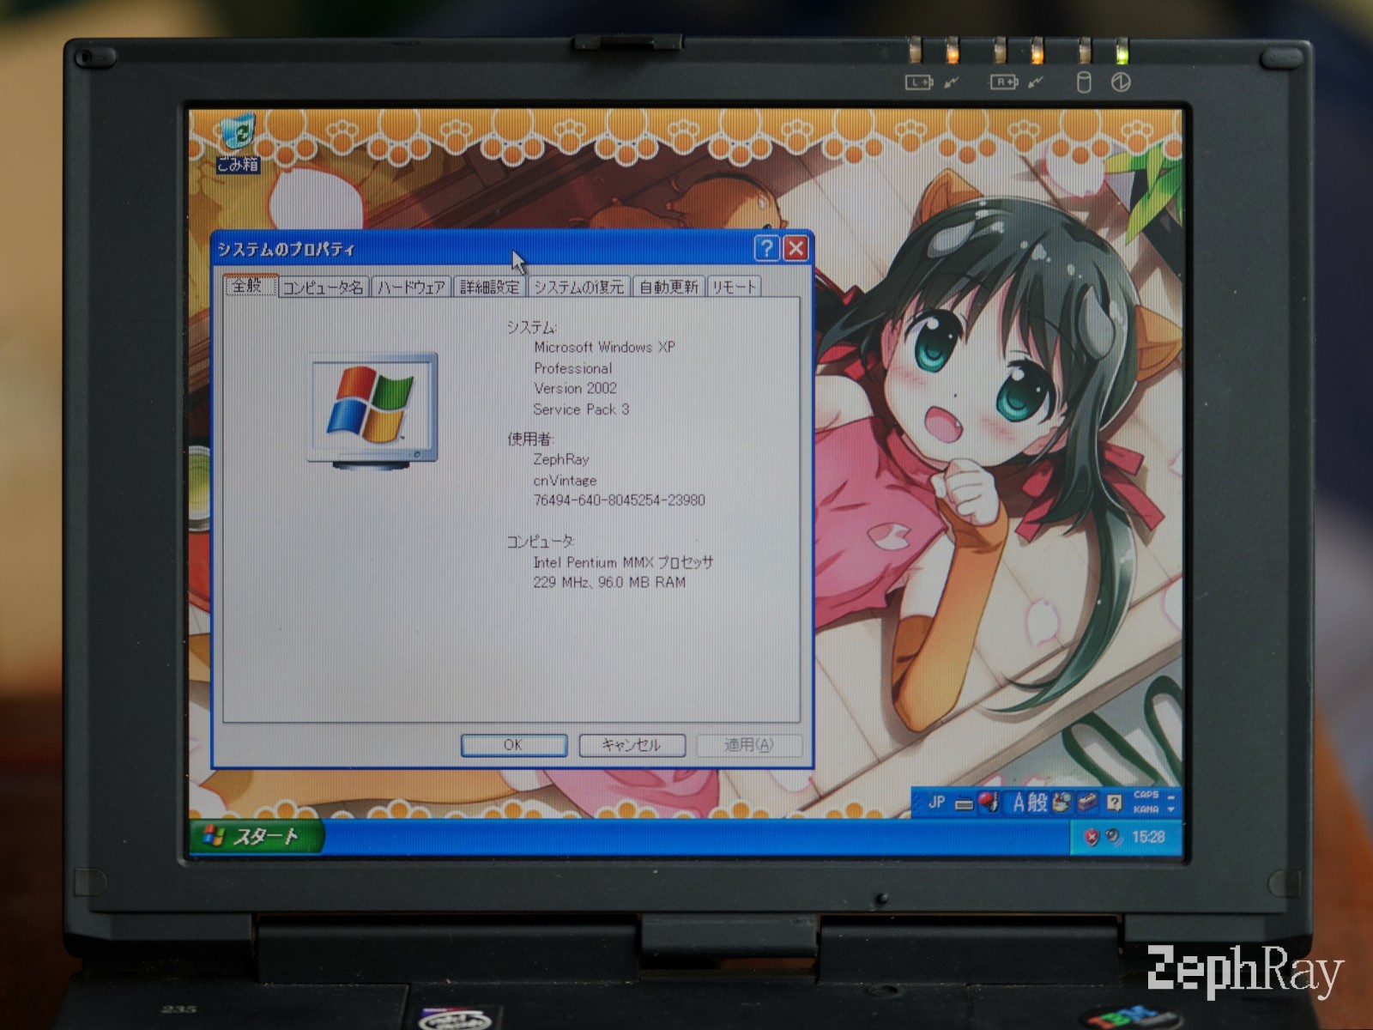Switch to the 詳細設定 tab
1373x1030 pixels.
(x=489, y=288)
